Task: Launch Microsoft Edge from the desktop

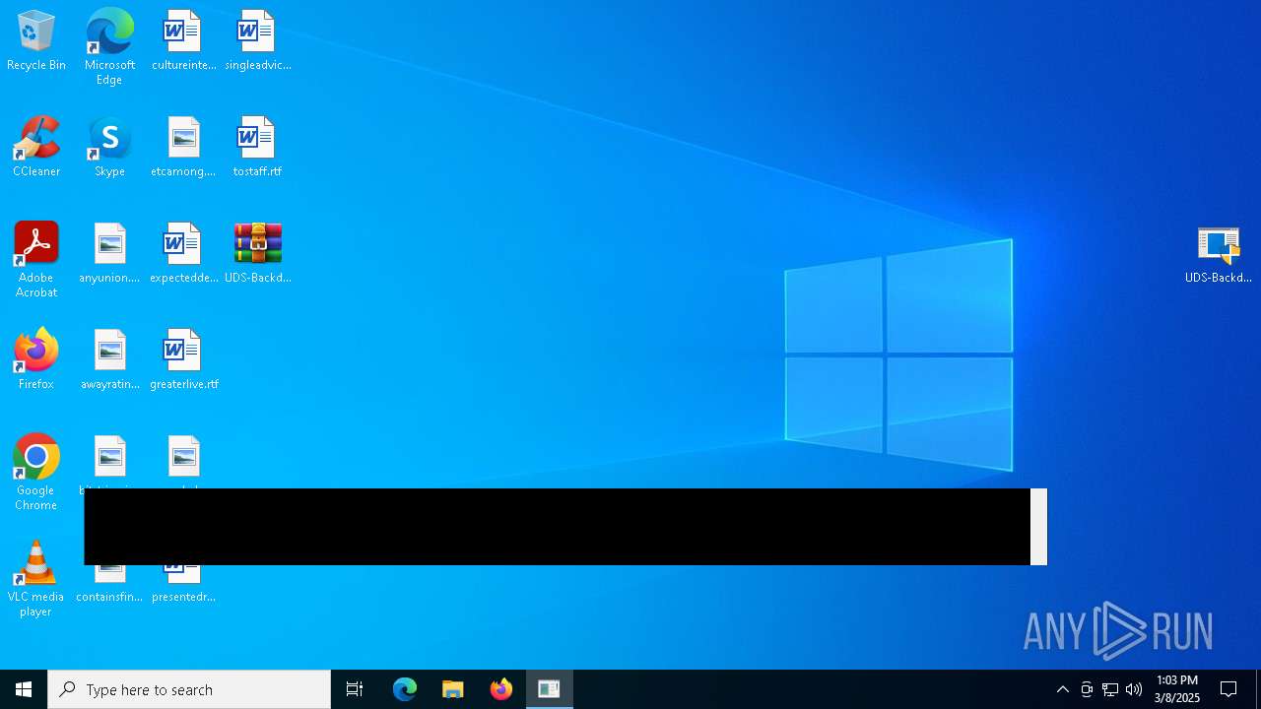Action: [x=109, y=47]
